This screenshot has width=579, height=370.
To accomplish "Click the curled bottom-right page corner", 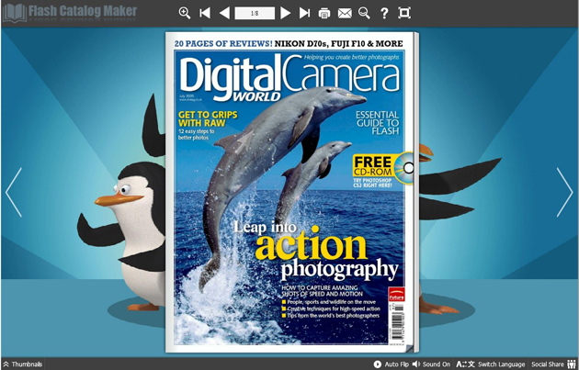I will tap(410, 347).
